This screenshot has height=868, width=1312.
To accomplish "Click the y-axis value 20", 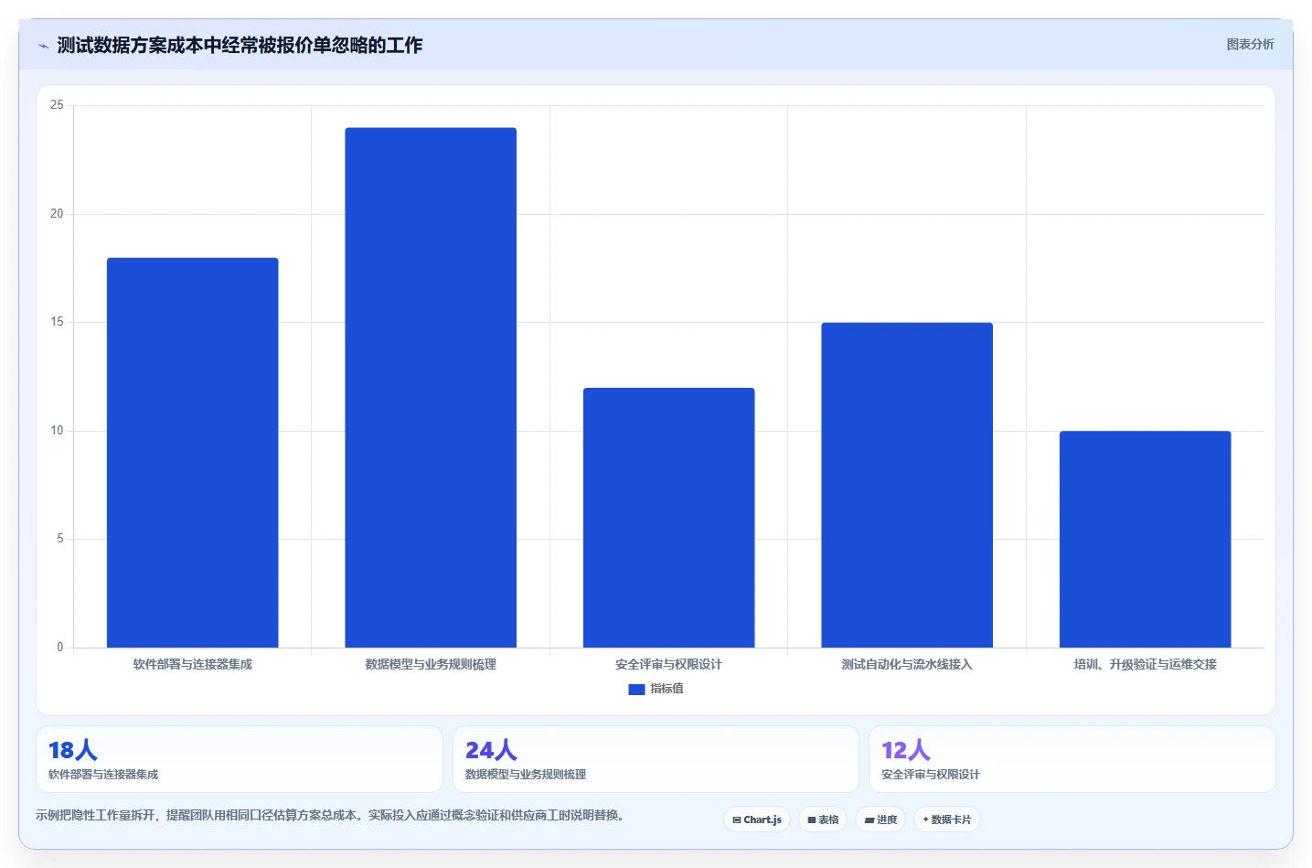I will (57, 214).
